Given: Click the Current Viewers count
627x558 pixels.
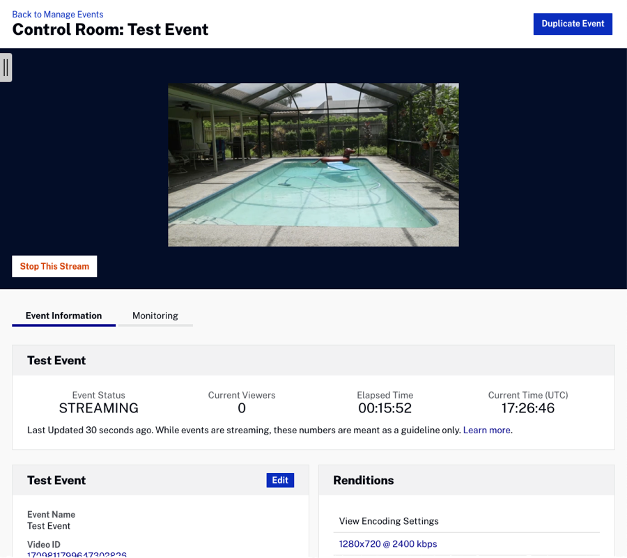Looking at the screenshot, I should pos(242,408).
